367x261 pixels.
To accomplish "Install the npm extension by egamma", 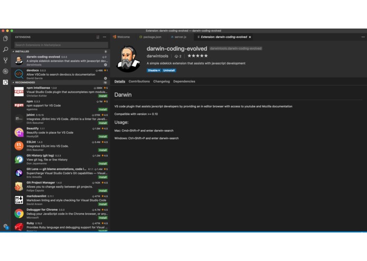I will 103,109.
